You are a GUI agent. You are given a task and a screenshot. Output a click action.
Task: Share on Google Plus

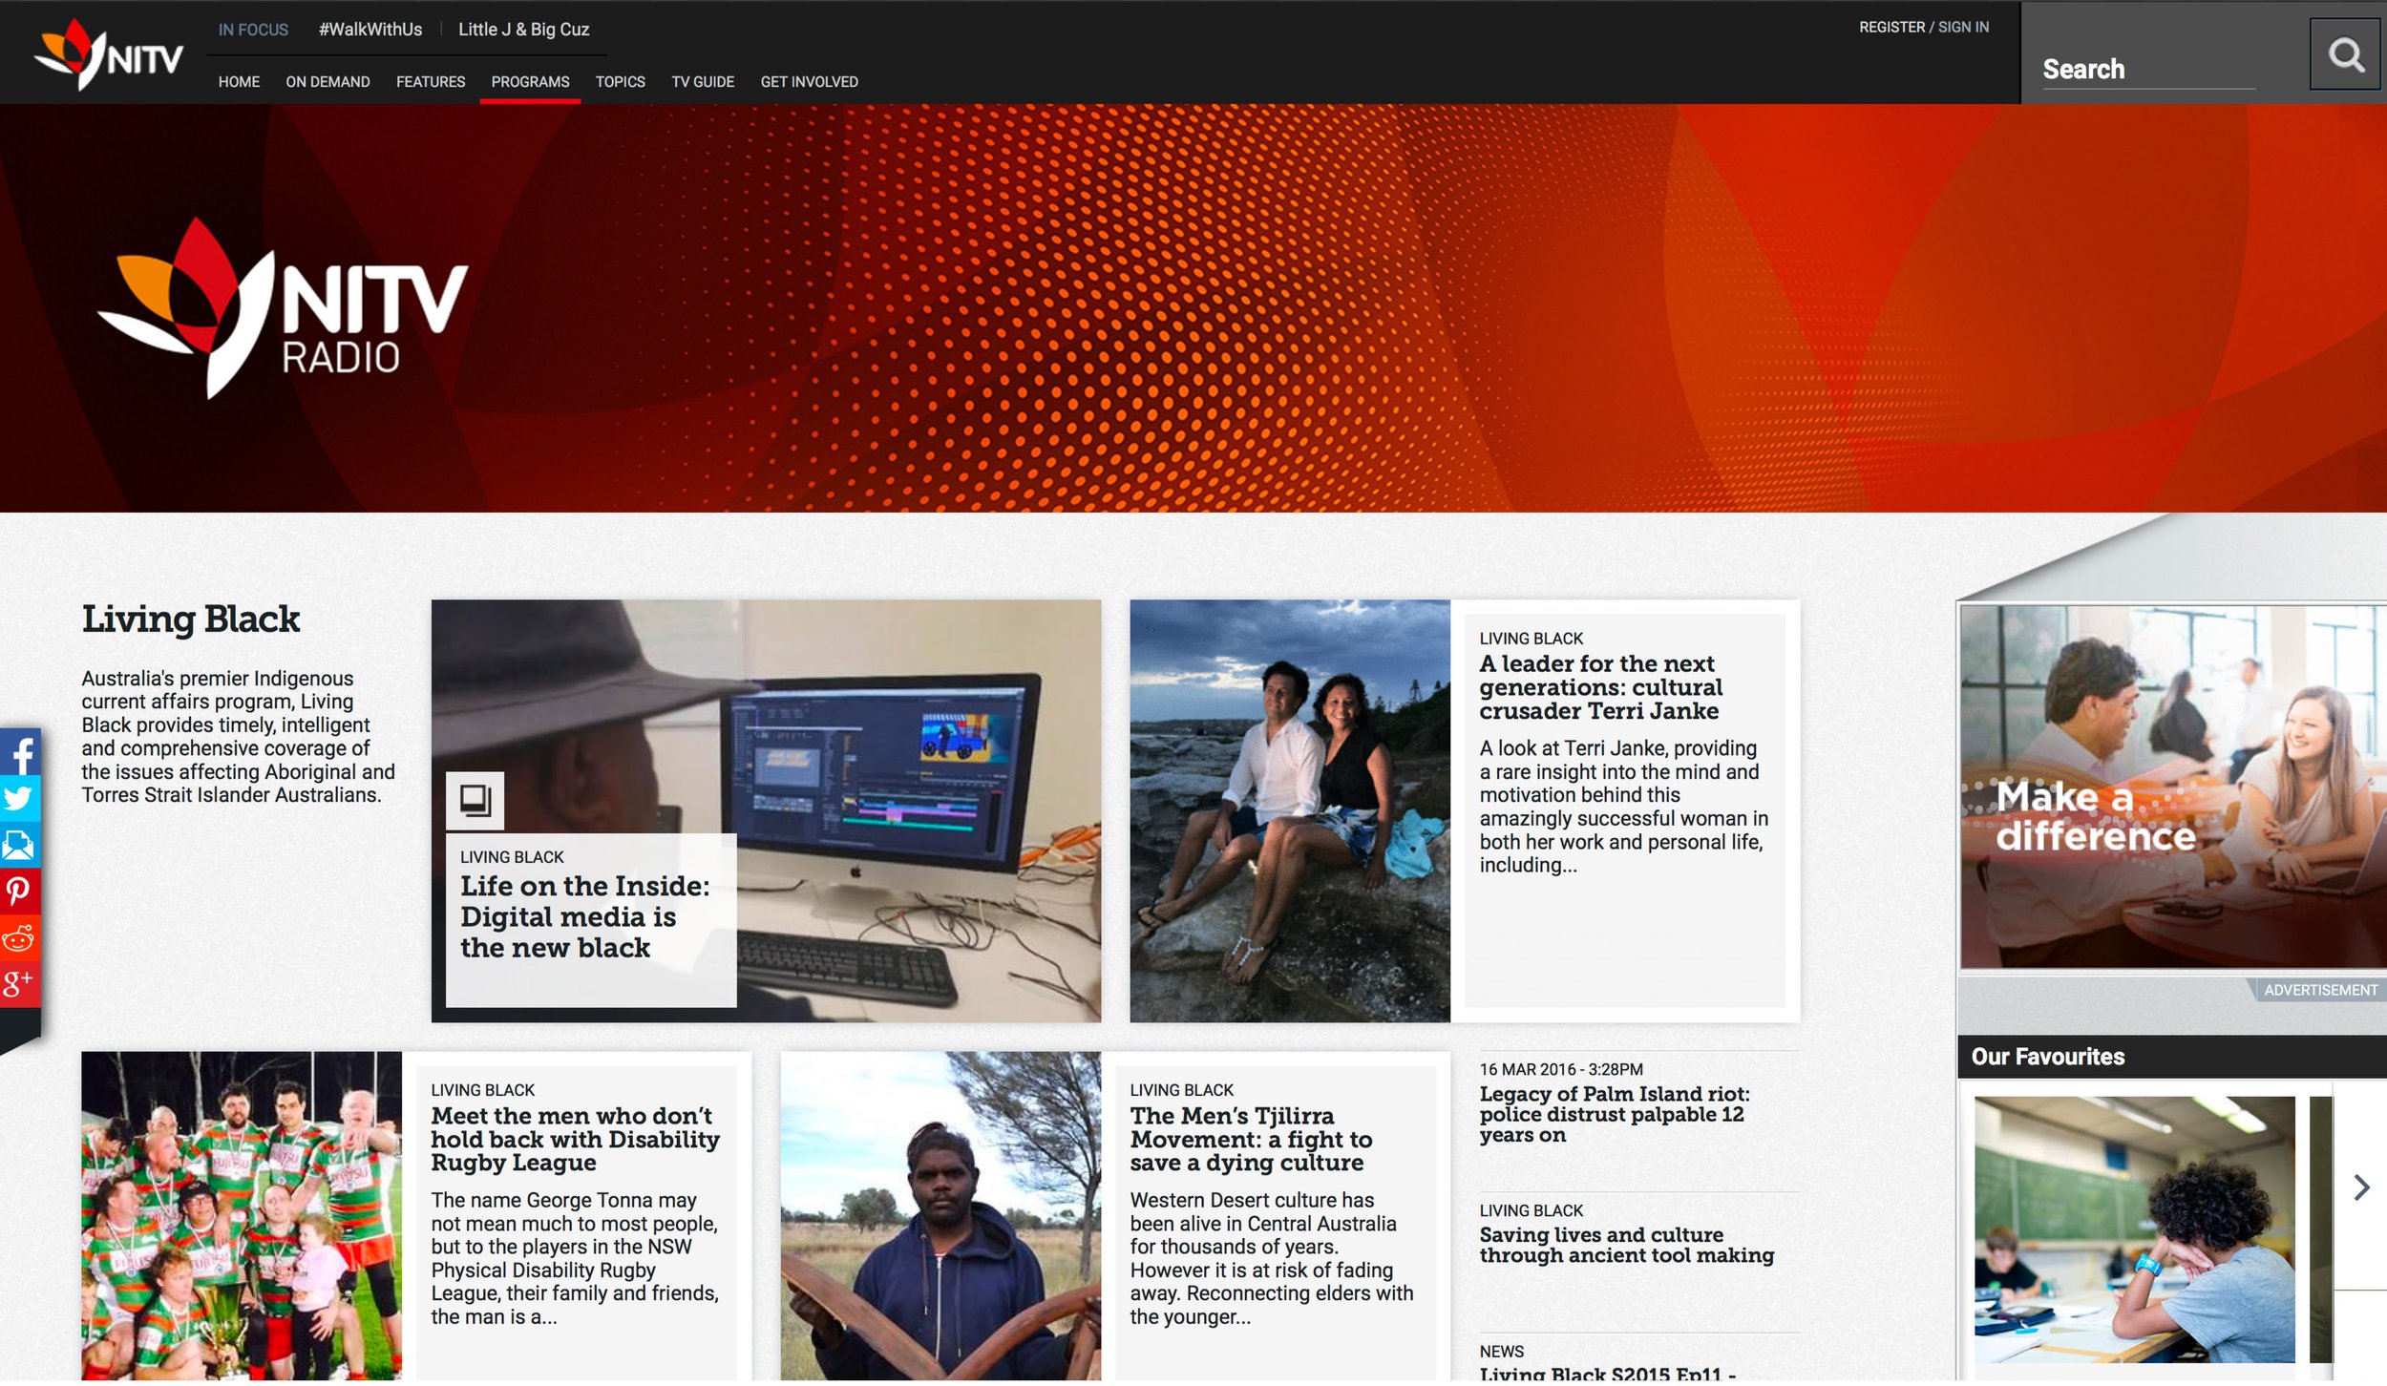(20, 984)
